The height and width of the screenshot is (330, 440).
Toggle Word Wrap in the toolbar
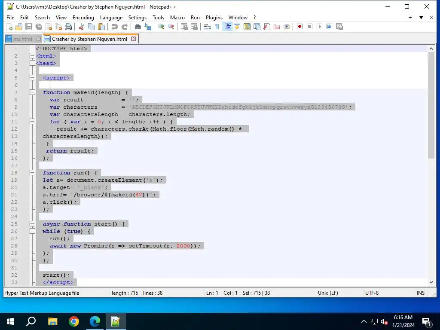coord(208,27)
